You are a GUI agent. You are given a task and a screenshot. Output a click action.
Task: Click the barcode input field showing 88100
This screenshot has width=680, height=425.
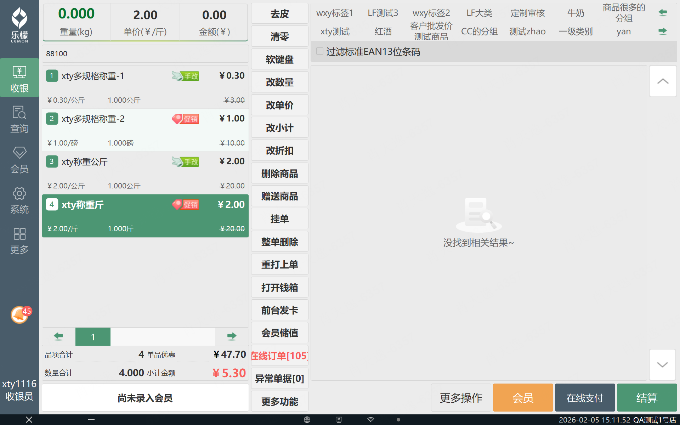point(145,53)
